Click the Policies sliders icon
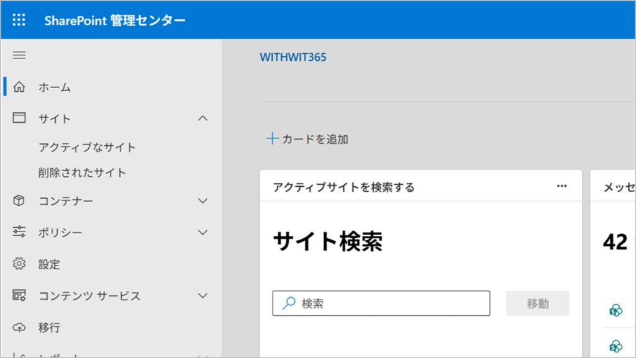This screenshot has height=358, width=636. click(x=19, y=232)
